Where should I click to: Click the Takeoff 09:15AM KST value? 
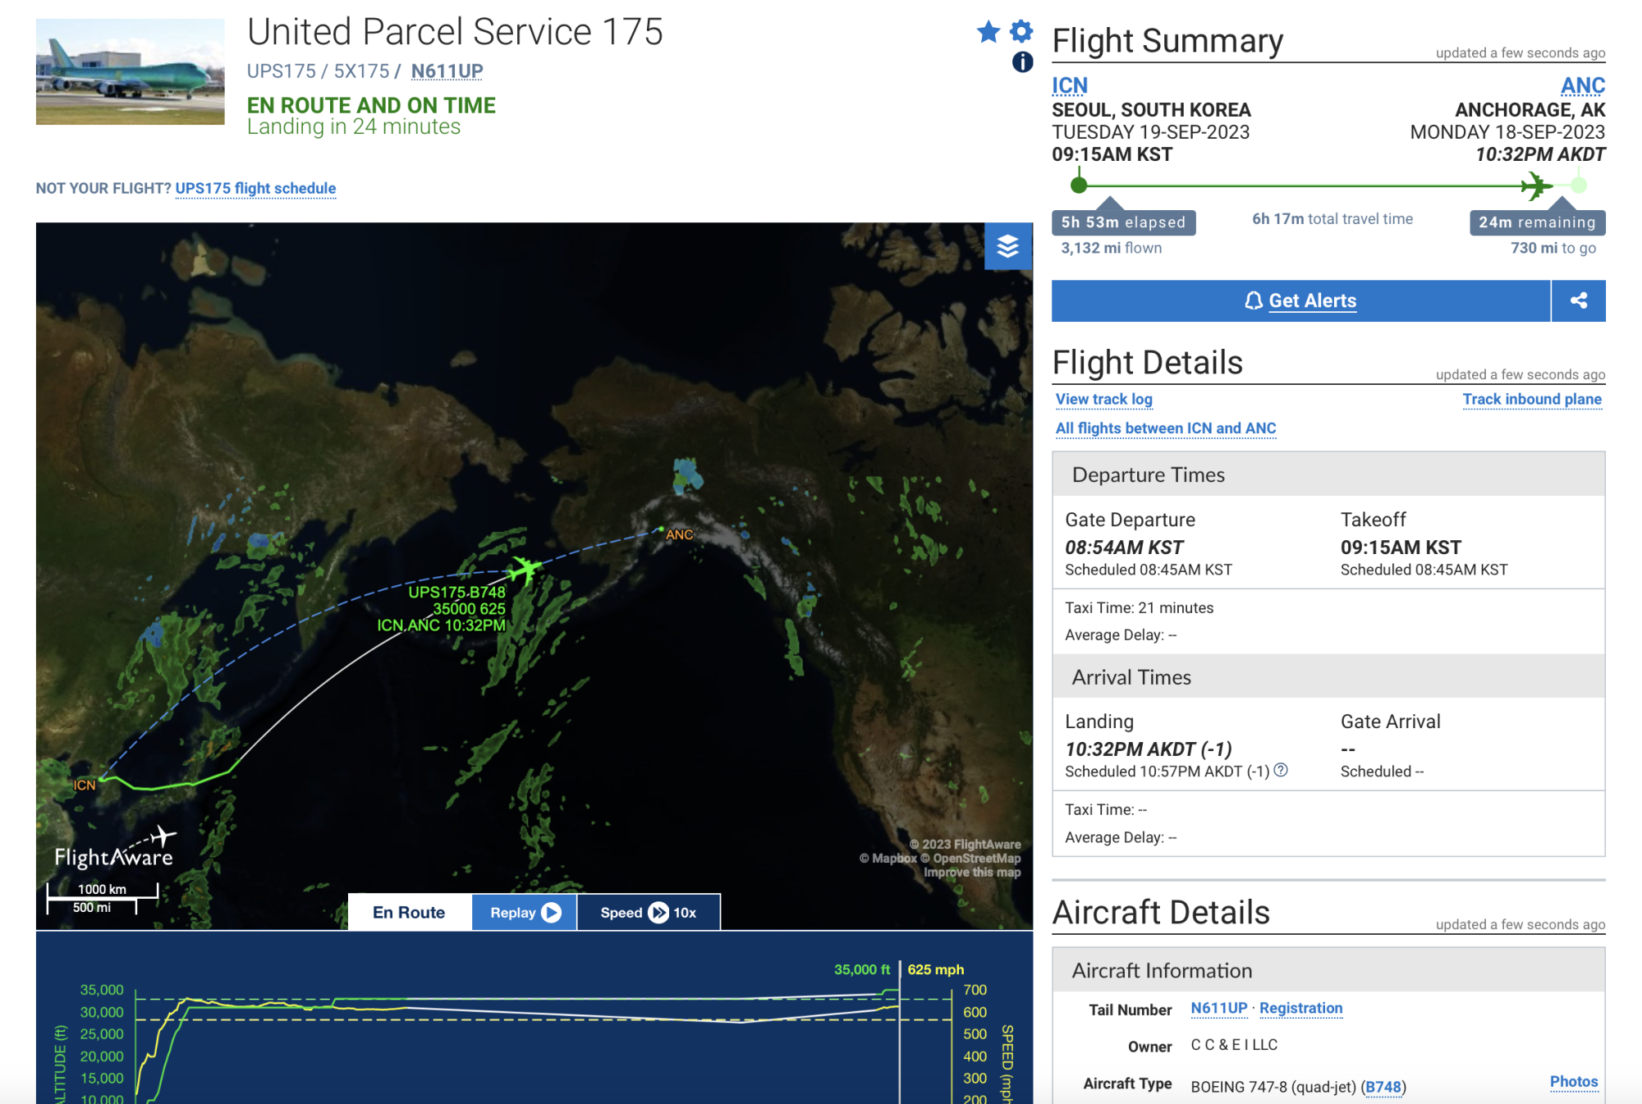1401,547
